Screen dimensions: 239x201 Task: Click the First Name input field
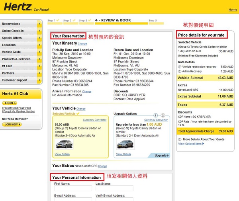pyautogui.click(x=73, y=188)
